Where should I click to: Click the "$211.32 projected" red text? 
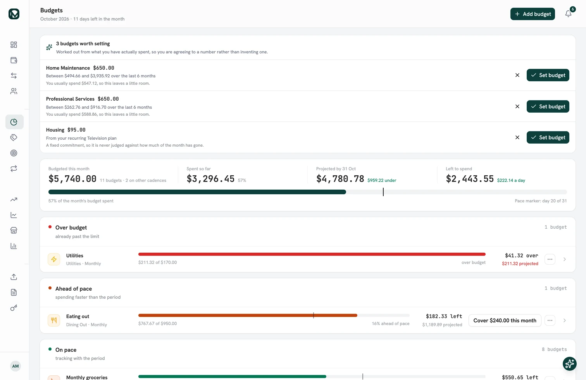pyautogui.click(x=520, y=264)
